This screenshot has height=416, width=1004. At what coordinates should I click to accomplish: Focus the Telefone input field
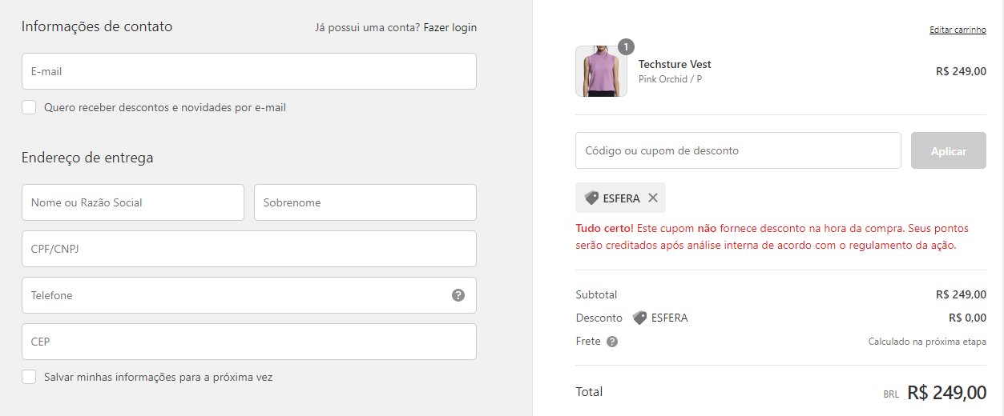pos(249,295)
